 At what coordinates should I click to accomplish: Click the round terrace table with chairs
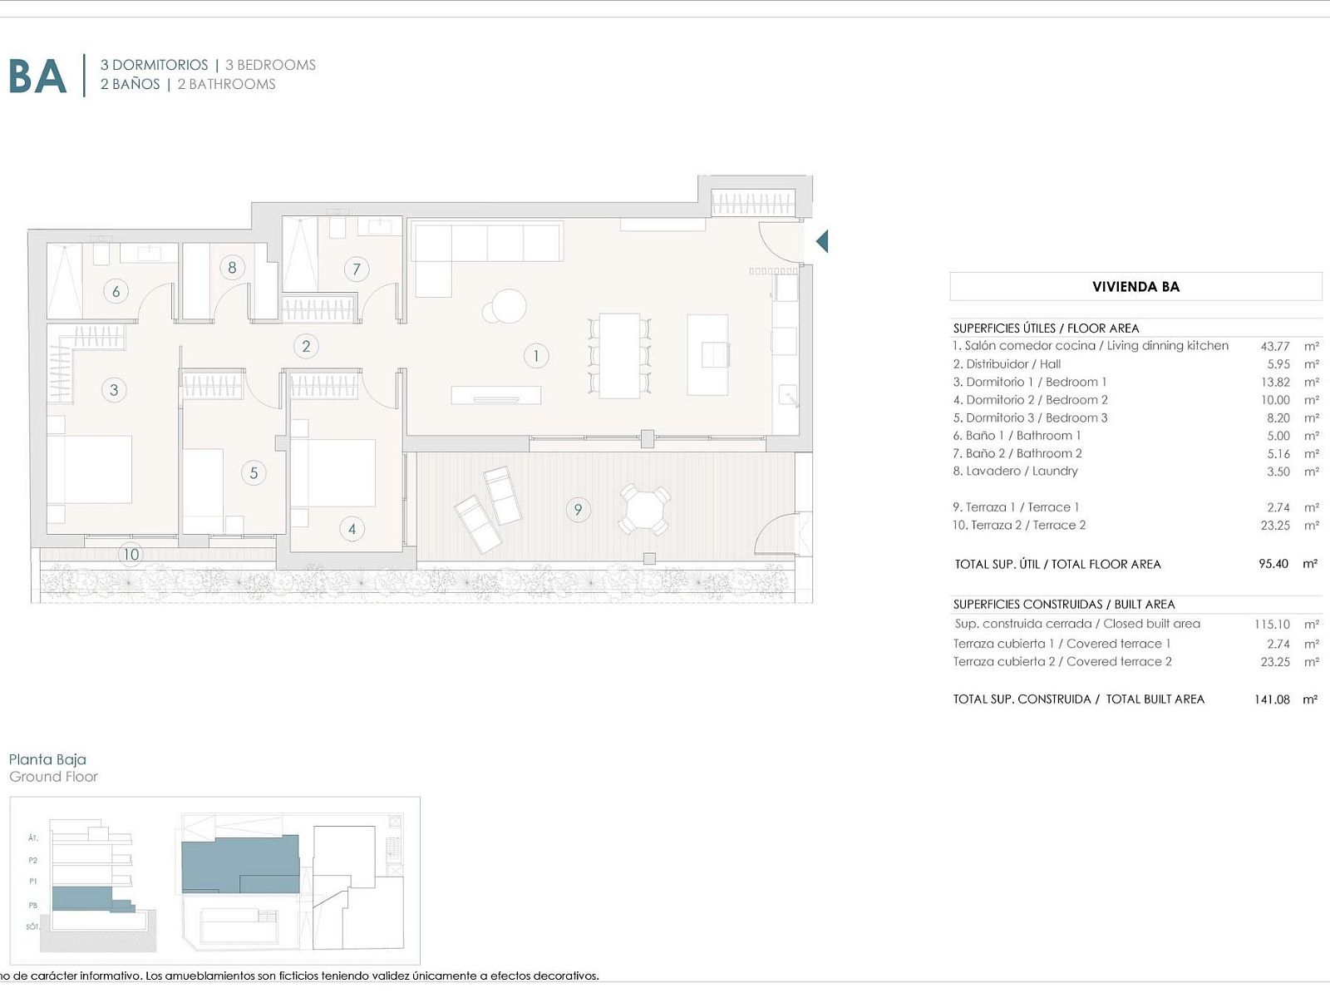(644, 510)
